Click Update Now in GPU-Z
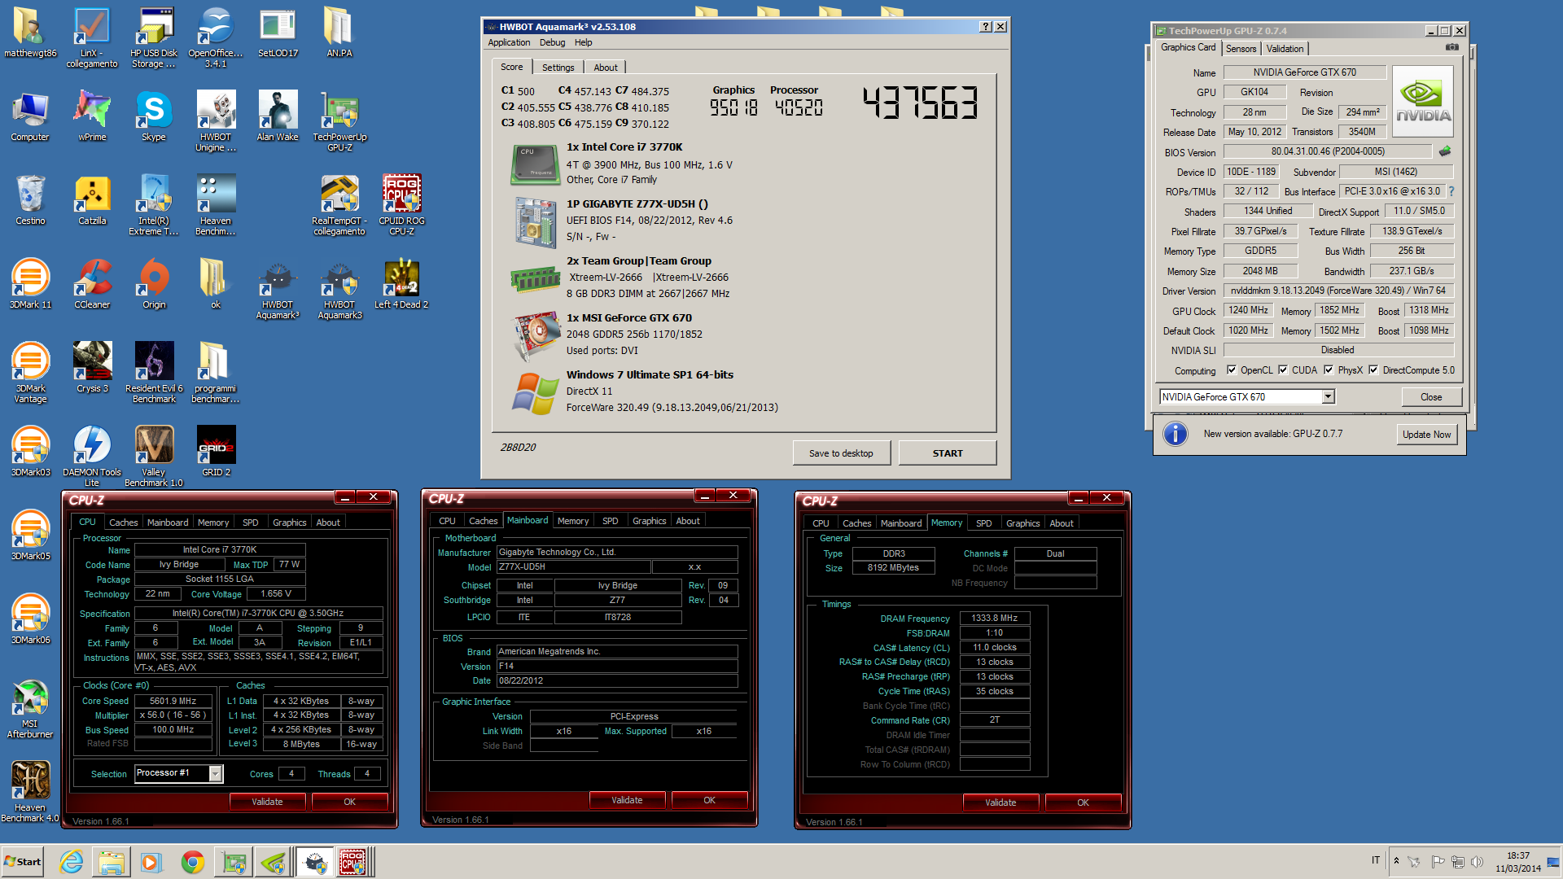The height and width of the screenshot is (879, 1563). point(1426,435)
